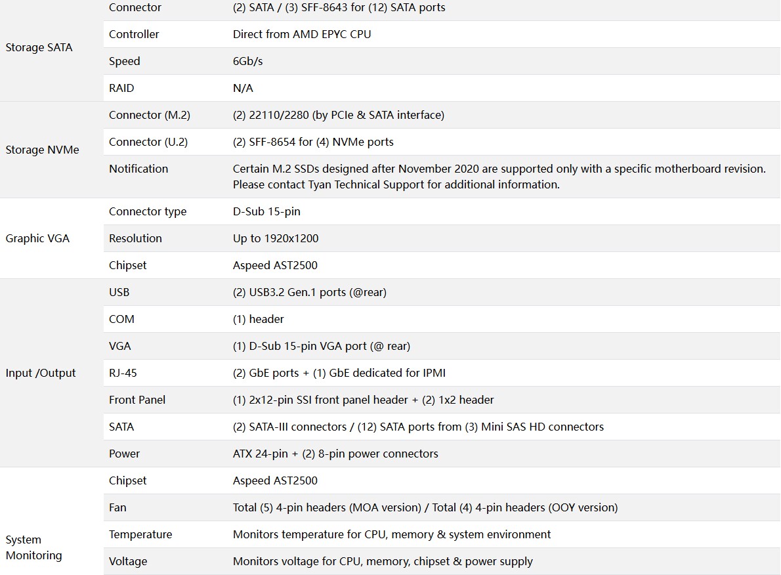
Task: Click the Graphic VGA category label
Action: [x=37, y=238]
